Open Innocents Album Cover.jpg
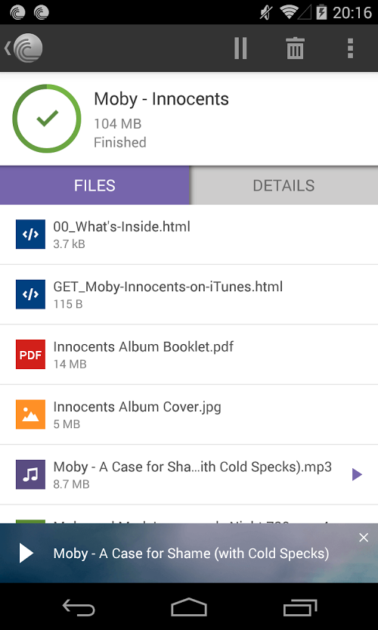 point(189,414)
